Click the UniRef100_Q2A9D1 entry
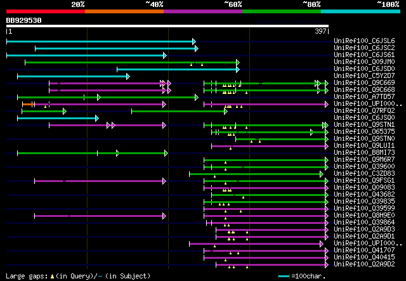Image resolution: width=406 pixels, height=281 pixels. (x=364, y=237)
